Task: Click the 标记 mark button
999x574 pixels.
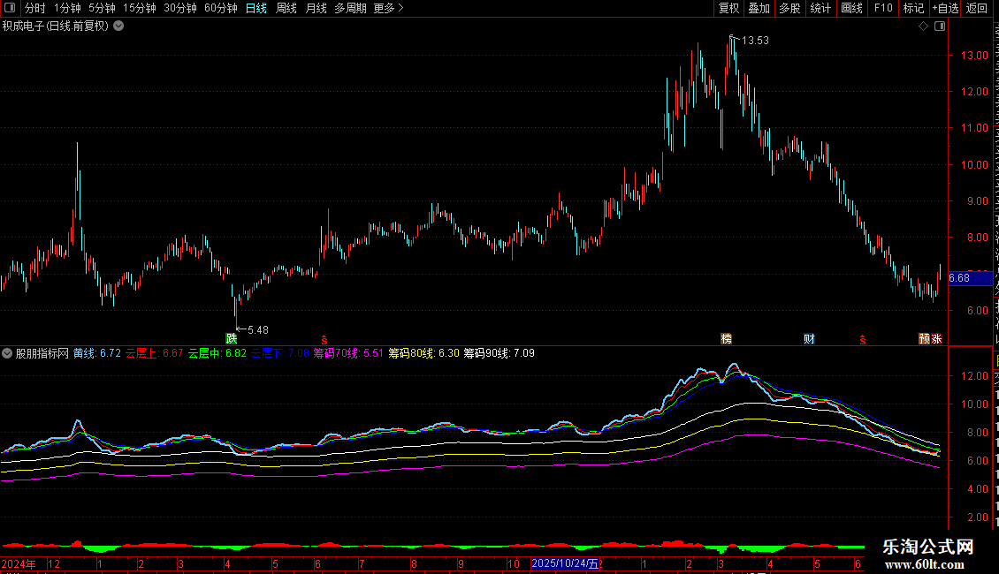Action: [913, 8]
